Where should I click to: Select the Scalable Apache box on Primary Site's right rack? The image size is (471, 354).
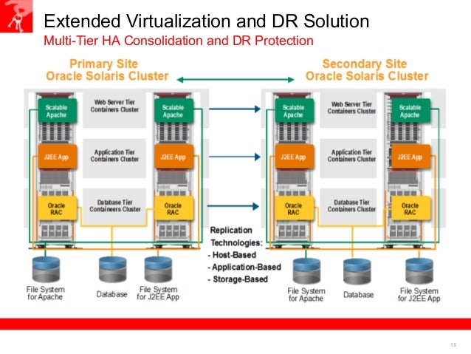point(173,111)
